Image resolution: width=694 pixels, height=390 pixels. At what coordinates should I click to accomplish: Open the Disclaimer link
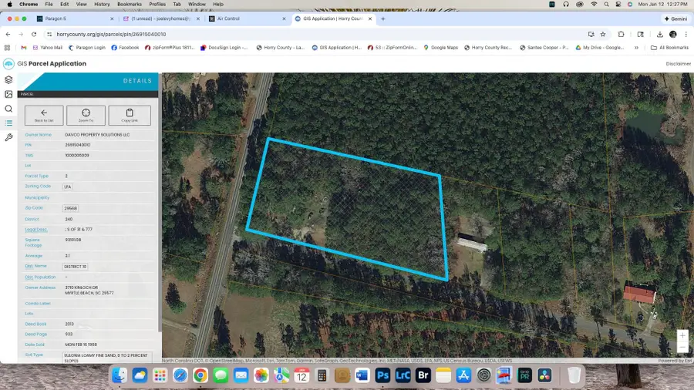(678, 64)
